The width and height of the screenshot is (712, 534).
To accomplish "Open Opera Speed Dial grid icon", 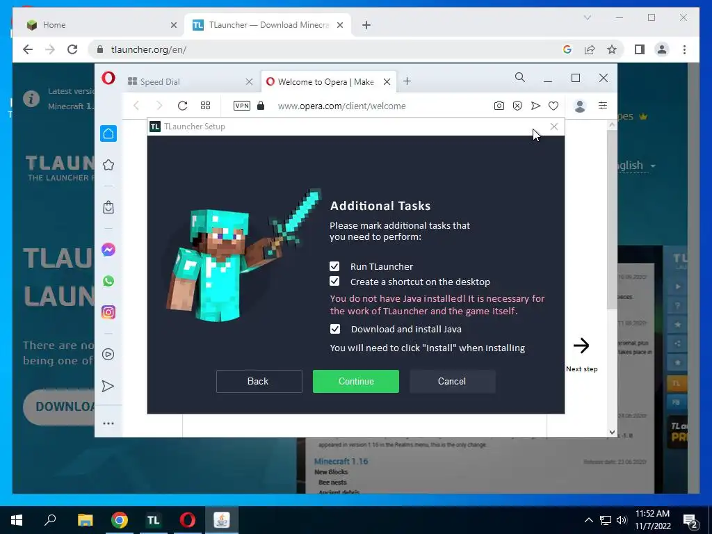I will coord(205,106).
